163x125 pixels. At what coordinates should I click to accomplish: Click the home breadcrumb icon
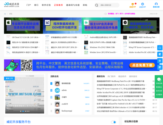(x=5, y=14)
